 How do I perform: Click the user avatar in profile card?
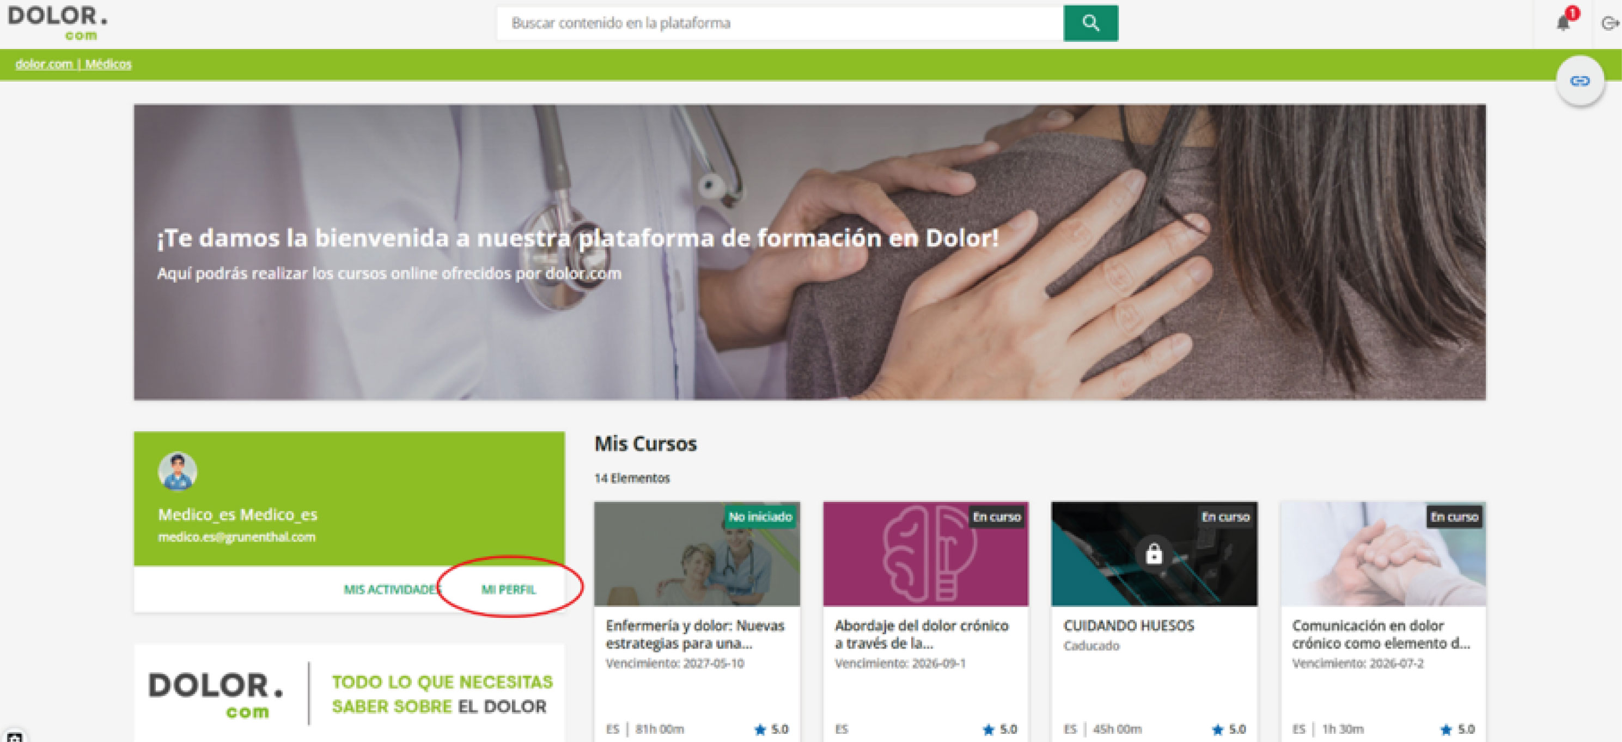coord(177,471)
